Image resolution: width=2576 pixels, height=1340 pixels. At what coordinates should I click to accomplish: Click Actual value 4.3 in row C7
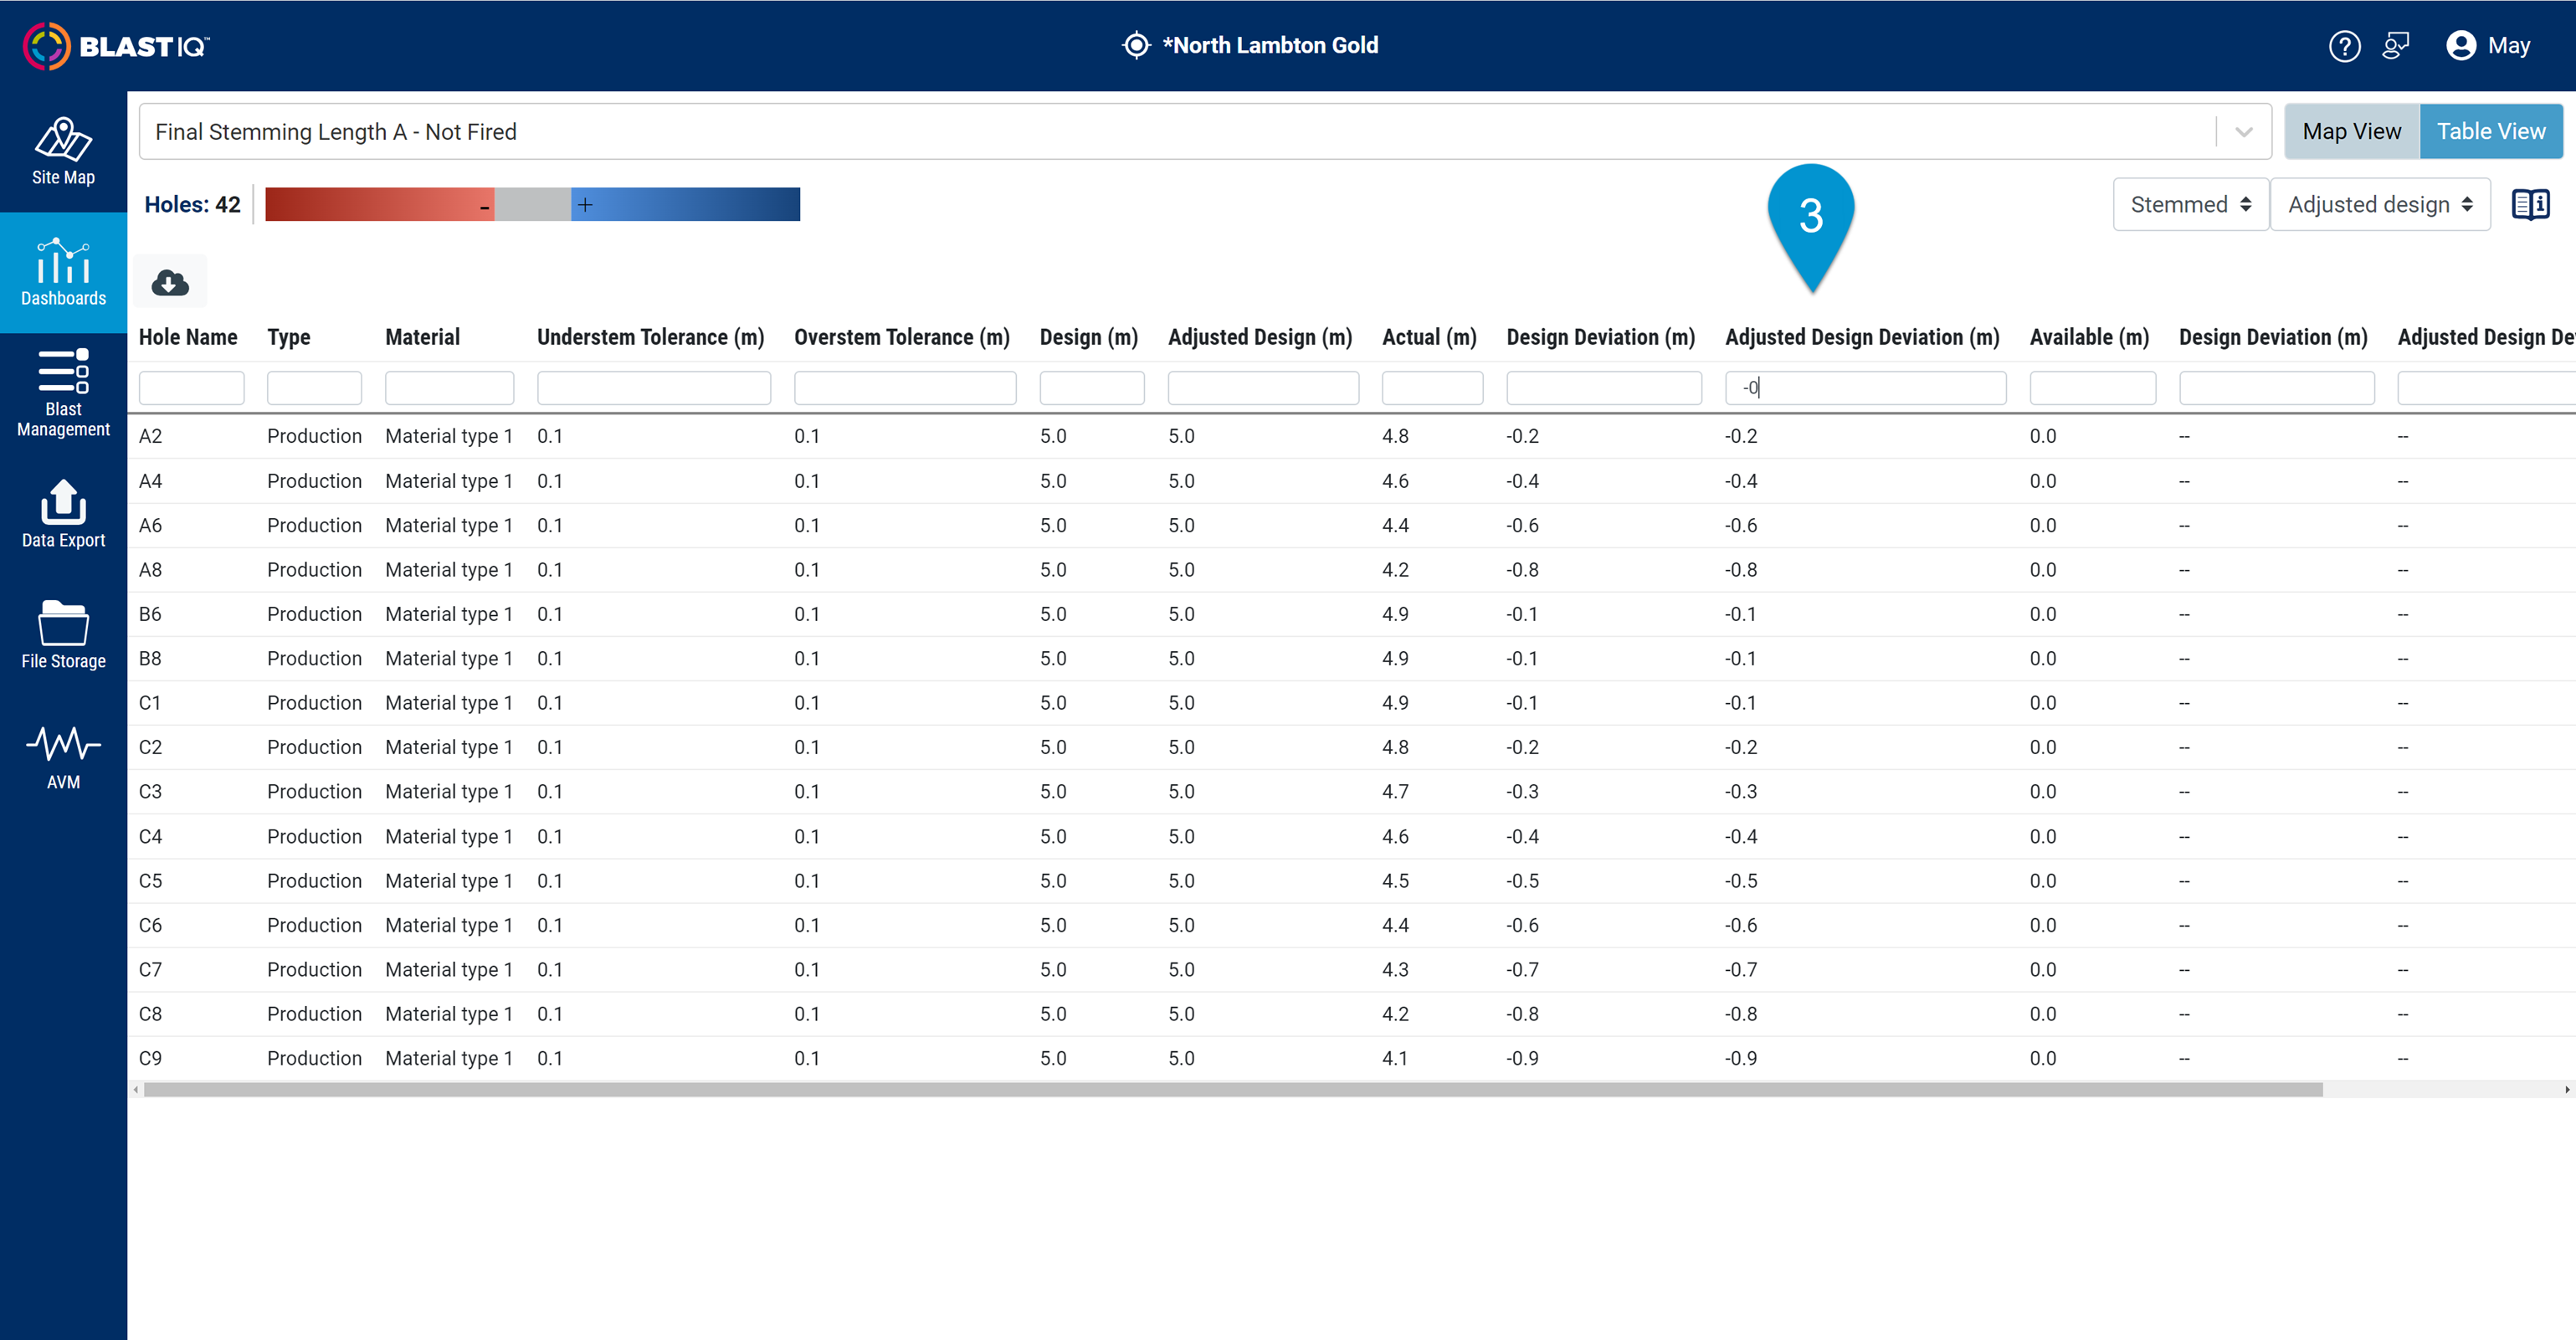coord(1395,970)
